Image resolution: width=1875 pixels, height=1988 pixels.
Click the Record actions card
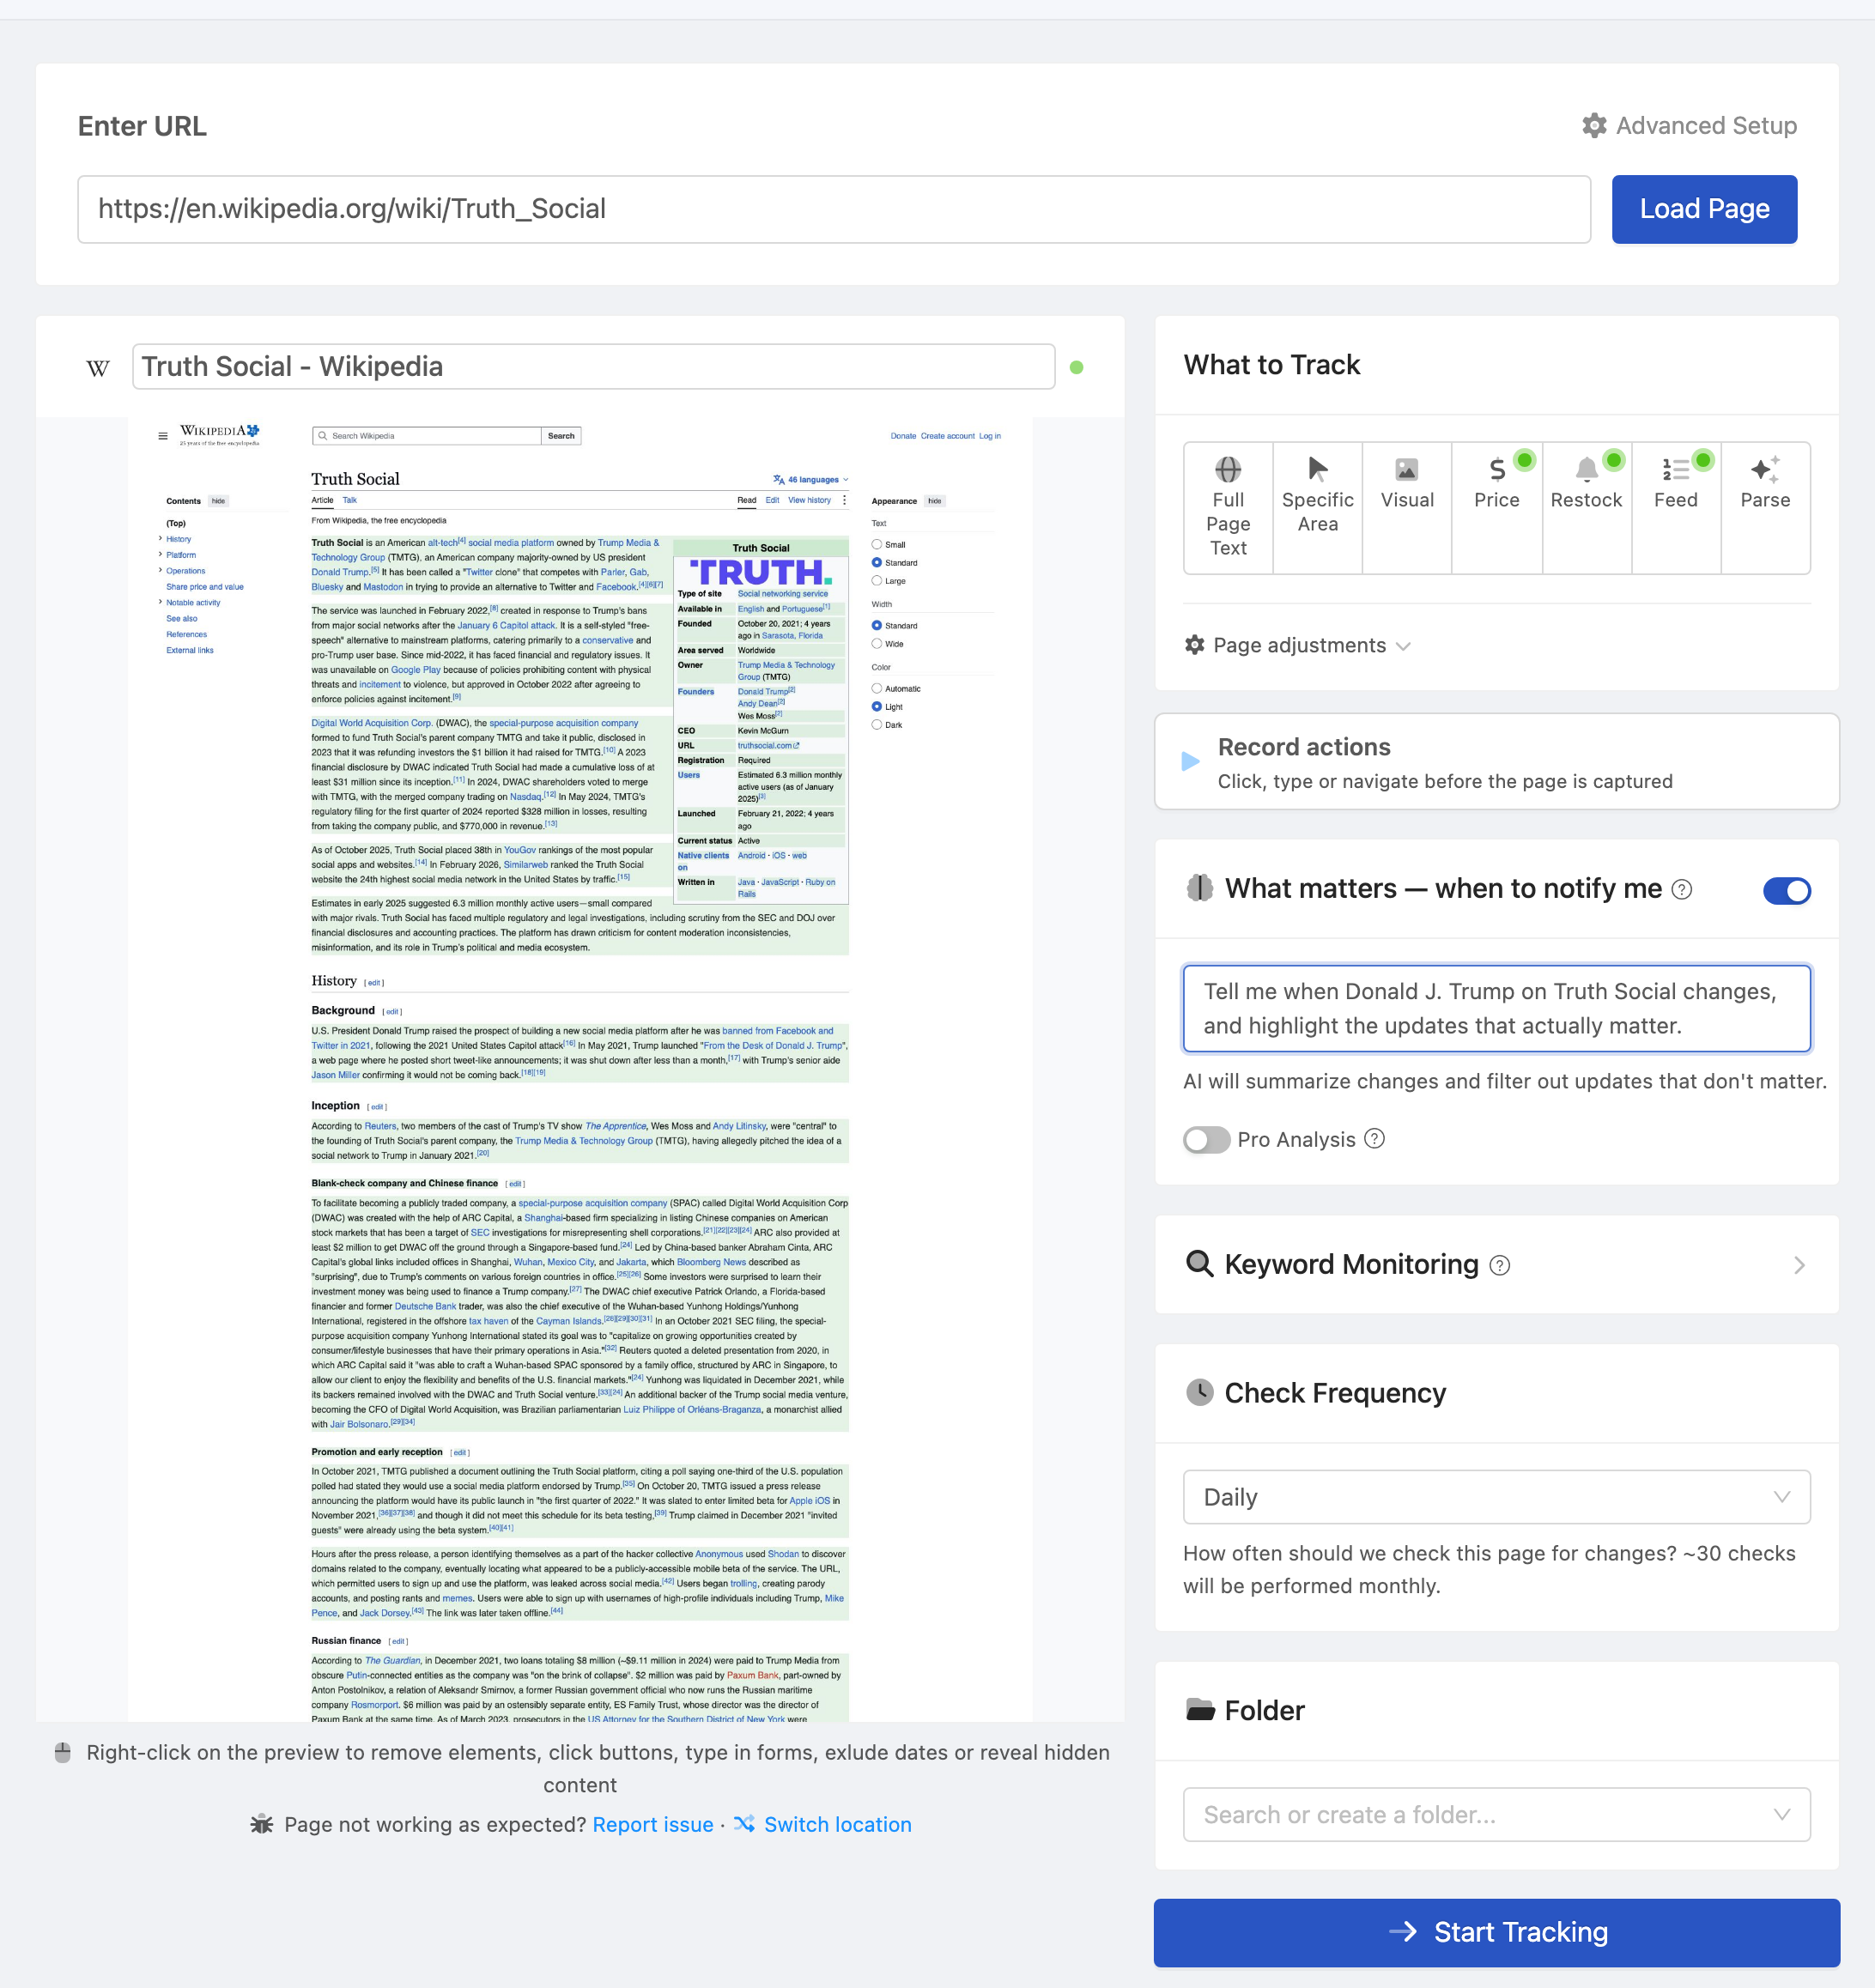pyautogui.click(x=1496, y=761)
